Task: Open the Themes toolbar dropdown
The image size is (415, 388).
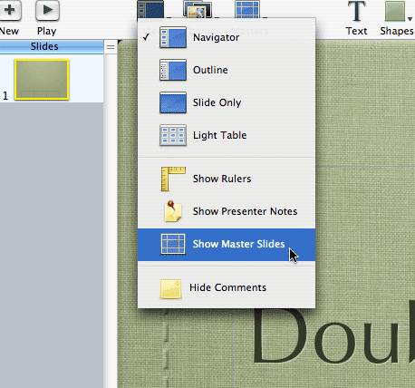Action: pyautogui.click(x=198, y=9)
